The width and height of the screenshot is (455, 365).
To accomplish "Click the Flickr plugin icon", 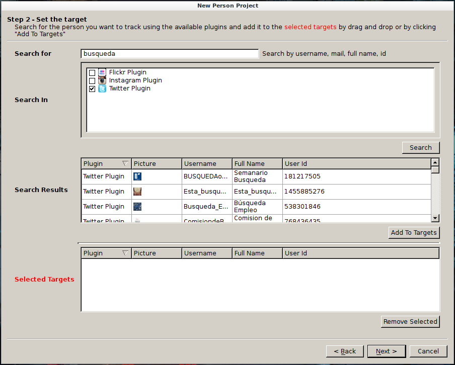I will point(102,72).
